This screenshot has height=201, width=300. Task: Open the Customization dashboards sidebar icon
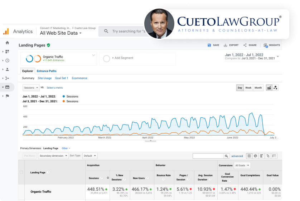7,52
